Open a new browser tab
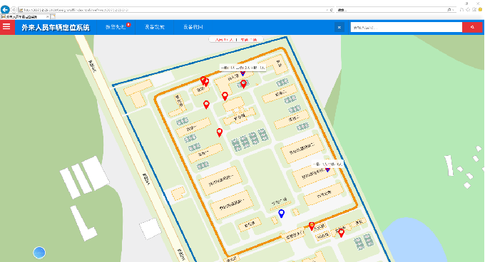 [x=53, y=16]
